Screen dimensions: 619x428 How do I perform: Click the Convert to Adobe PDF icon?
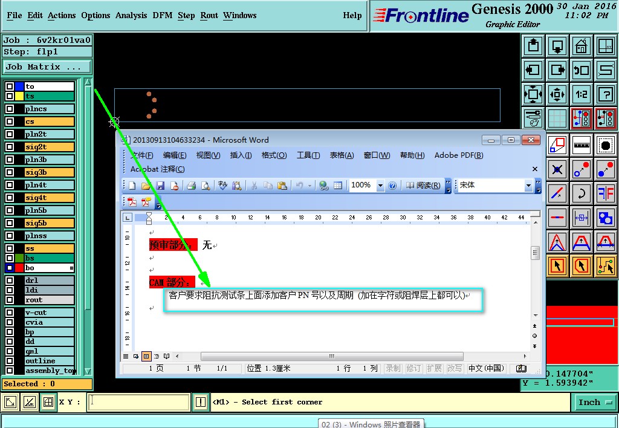pyautogui.click(x=132, y=202)
